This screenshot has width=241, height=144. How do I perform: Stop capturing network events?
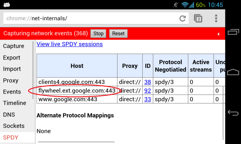(x=99, y=33)
